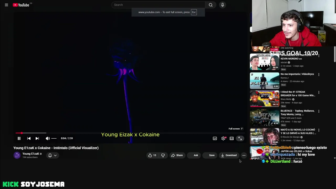
Task: Open more actions three-dot menu
Action: 244,155
